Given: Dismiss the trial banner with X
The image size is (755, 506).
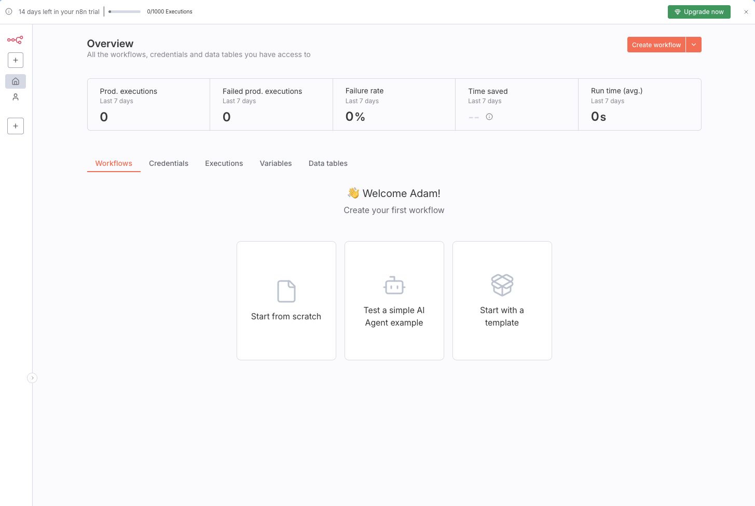Looking at the screenshot, I should click(x=746, y=12).
